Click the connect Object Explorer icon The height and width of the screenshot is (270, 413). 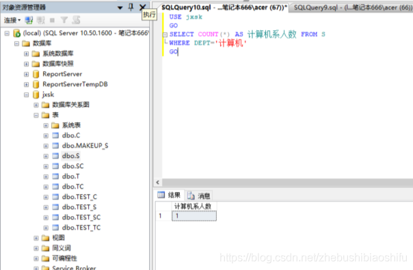click(29, 20)
